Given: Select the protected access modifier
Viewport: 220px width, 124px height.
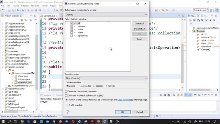Looking at the screenshot, I should click(x=81, y=86).
